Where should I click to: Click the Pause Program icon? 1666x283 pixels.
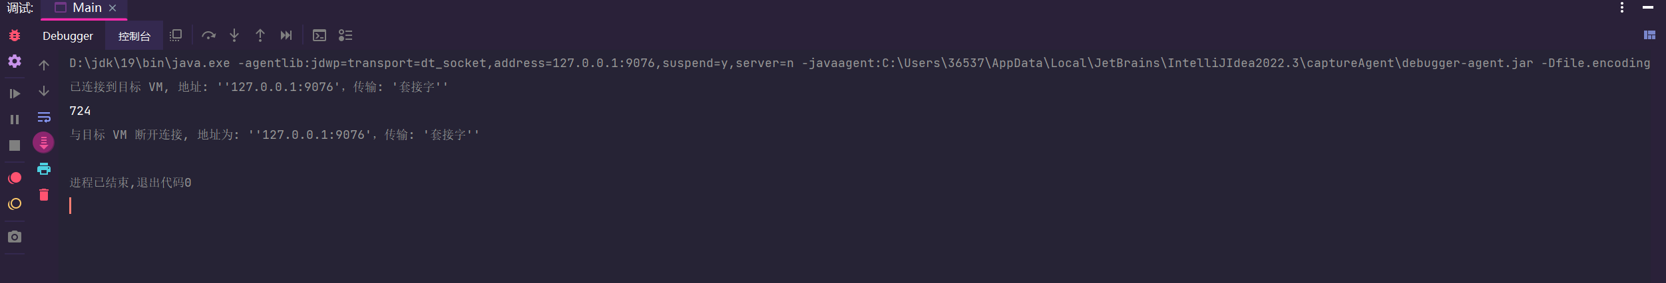[15, 120]
